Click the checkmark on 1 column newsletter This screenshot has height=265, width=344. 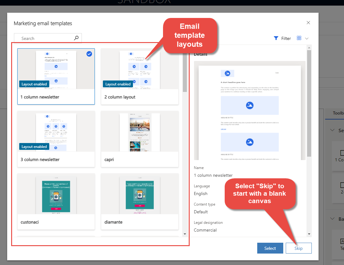[89, 54]
